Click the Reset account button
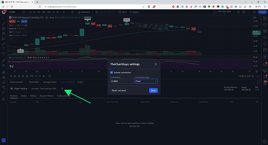This screenshot has width=268, height=145. click(x=119, y=90)
